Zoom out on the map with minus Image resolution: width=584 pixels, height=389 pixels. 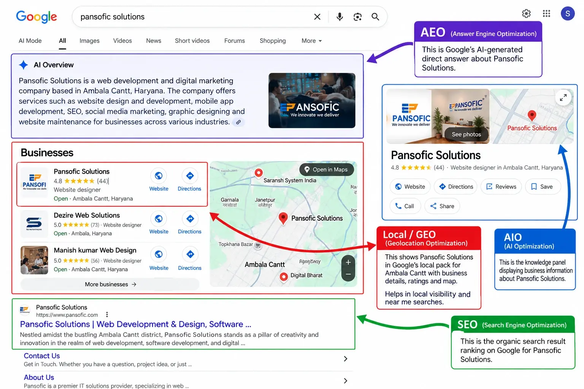click(x=348, y=274)
